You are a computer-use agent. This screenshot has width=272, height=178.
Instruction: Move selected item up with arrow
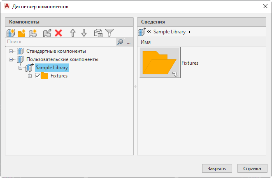(73, 33)
